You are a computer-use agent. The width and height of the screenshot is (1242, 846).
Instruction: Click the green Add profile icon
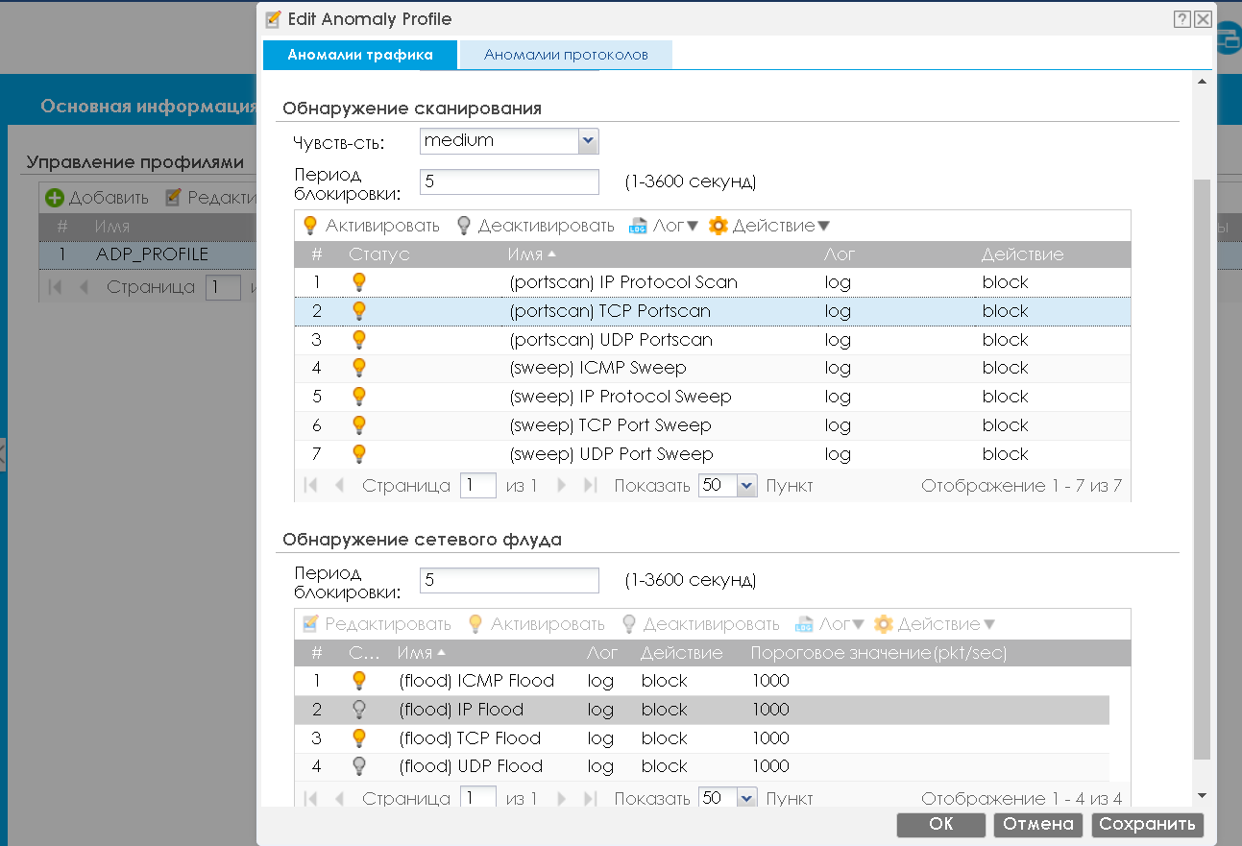[55, 198]
